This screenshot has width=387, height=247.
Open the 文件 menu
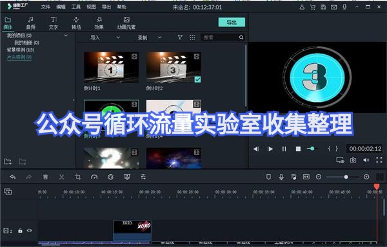click(x=46, y=7)
